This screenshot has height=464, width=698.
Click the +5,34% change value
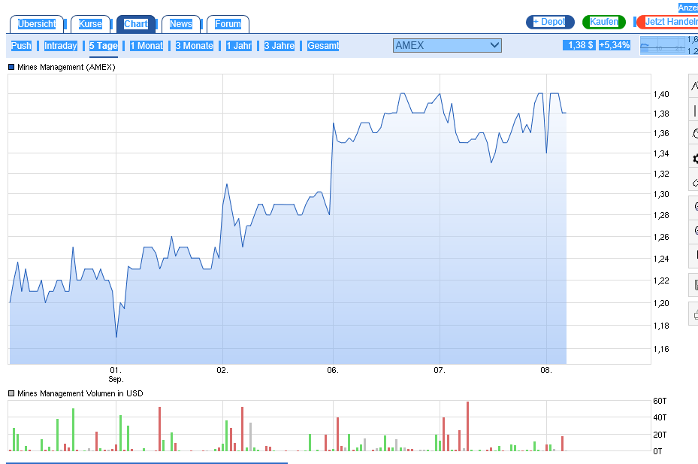pos(615,45)
